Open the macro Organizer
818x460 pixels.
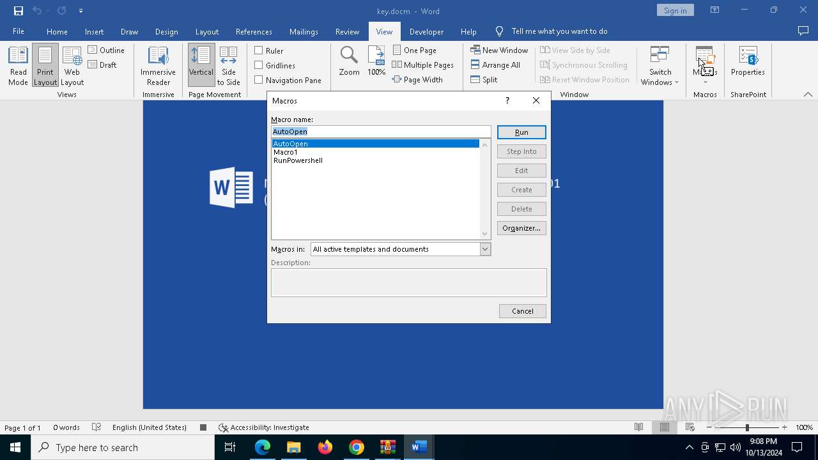click(521, 228)
